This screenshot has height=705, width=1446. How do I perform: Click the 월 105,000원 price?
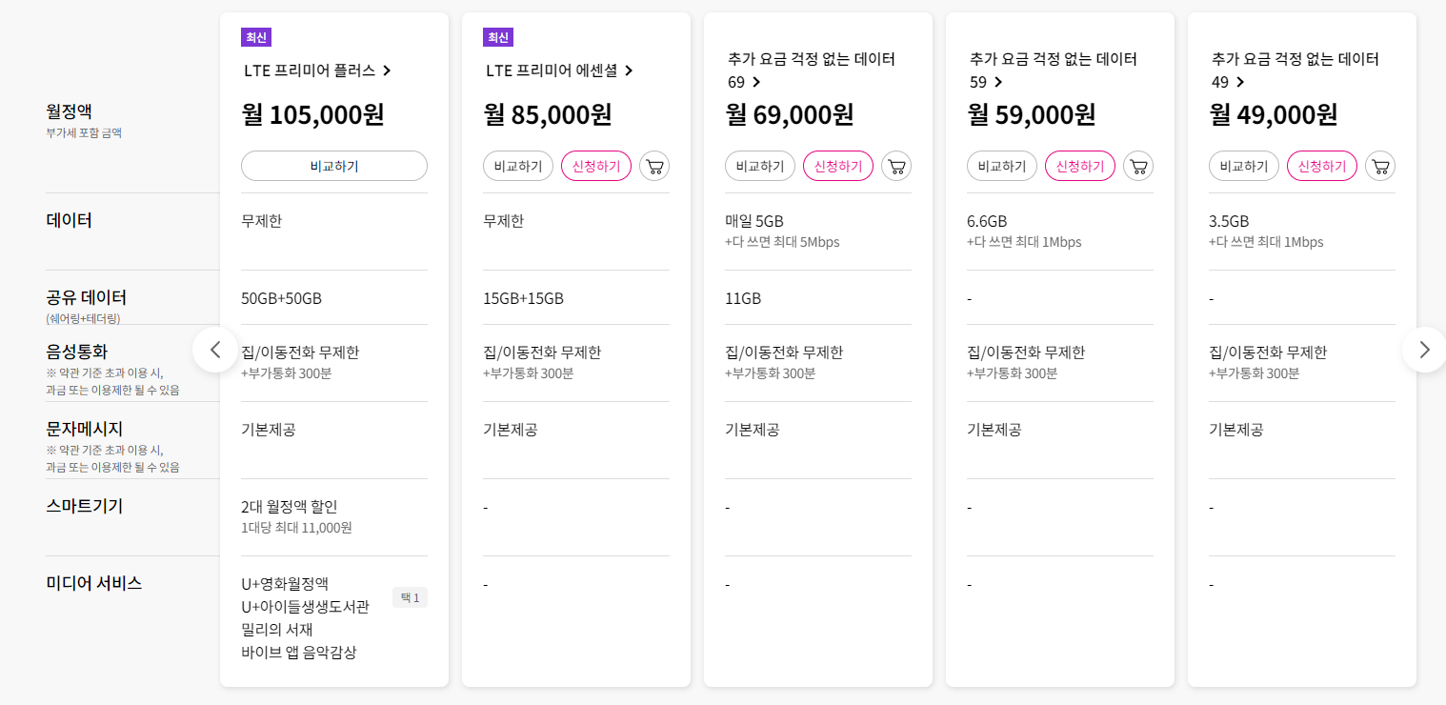pyautogui.click(x=313, y=114)
